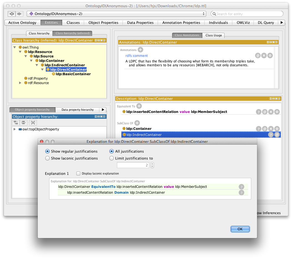Delete the rdfs:comment annotation with x icon

tap(264, 56)
